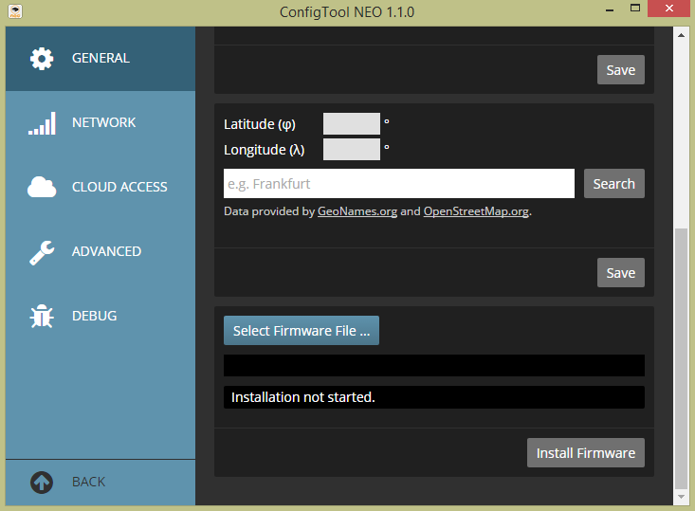Click the 'e.g. Frankfurt' location search field
This screenshot has width=695, height=511.
coord(398,184)
